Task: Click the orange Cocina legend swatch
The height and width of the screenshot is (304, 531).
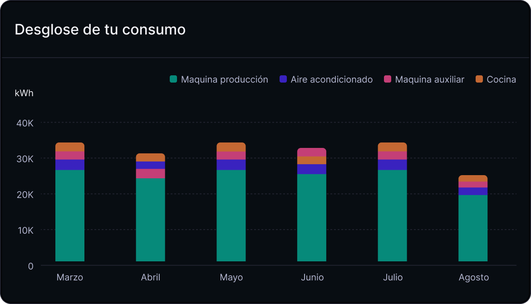Action: tap(479, 79)
